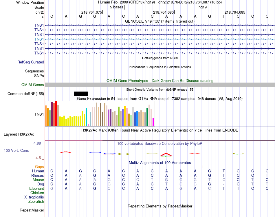This screenshot has width=275, height=217.
Task: Click the chr2:218,764,672-218,764,687 position text
Action: pos(190,2)
